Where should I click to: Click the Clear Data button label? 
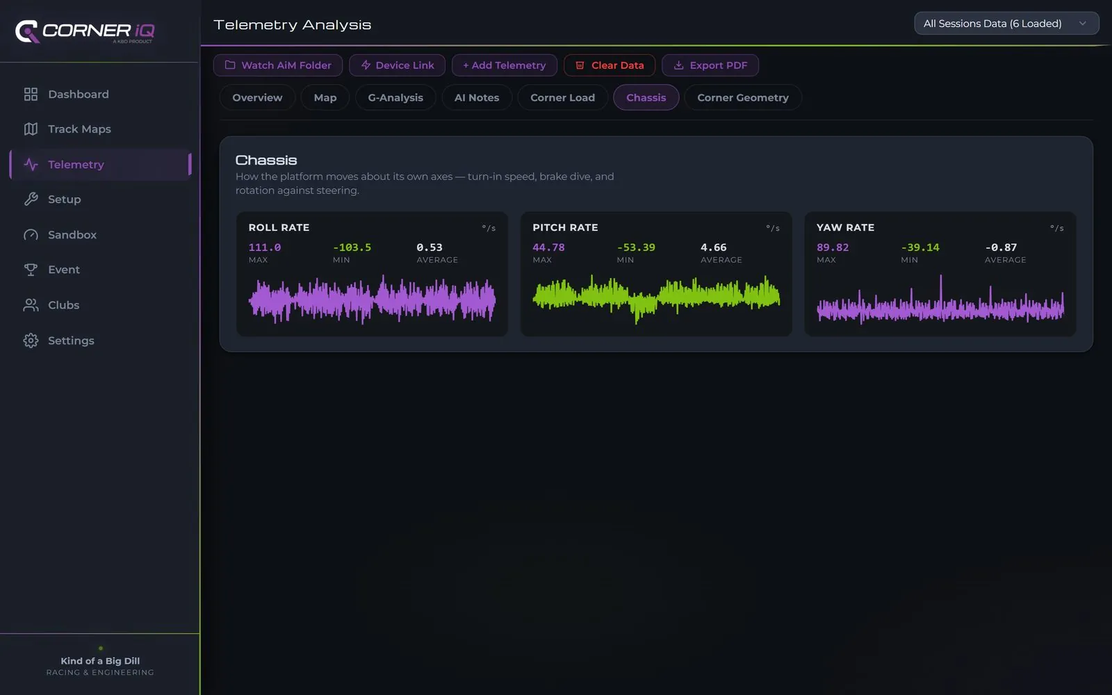click(x=618, y=65)
